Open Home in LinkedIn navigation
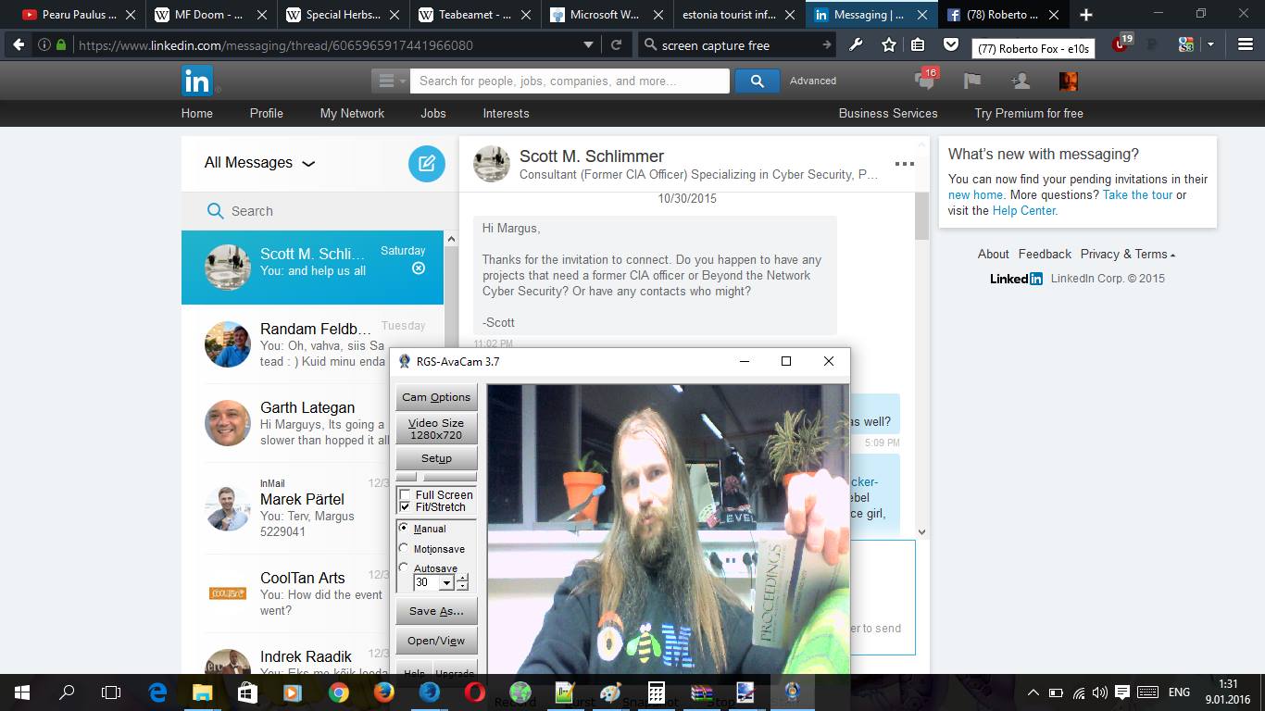Screen dimensions: 1265x711 [197, 113]
